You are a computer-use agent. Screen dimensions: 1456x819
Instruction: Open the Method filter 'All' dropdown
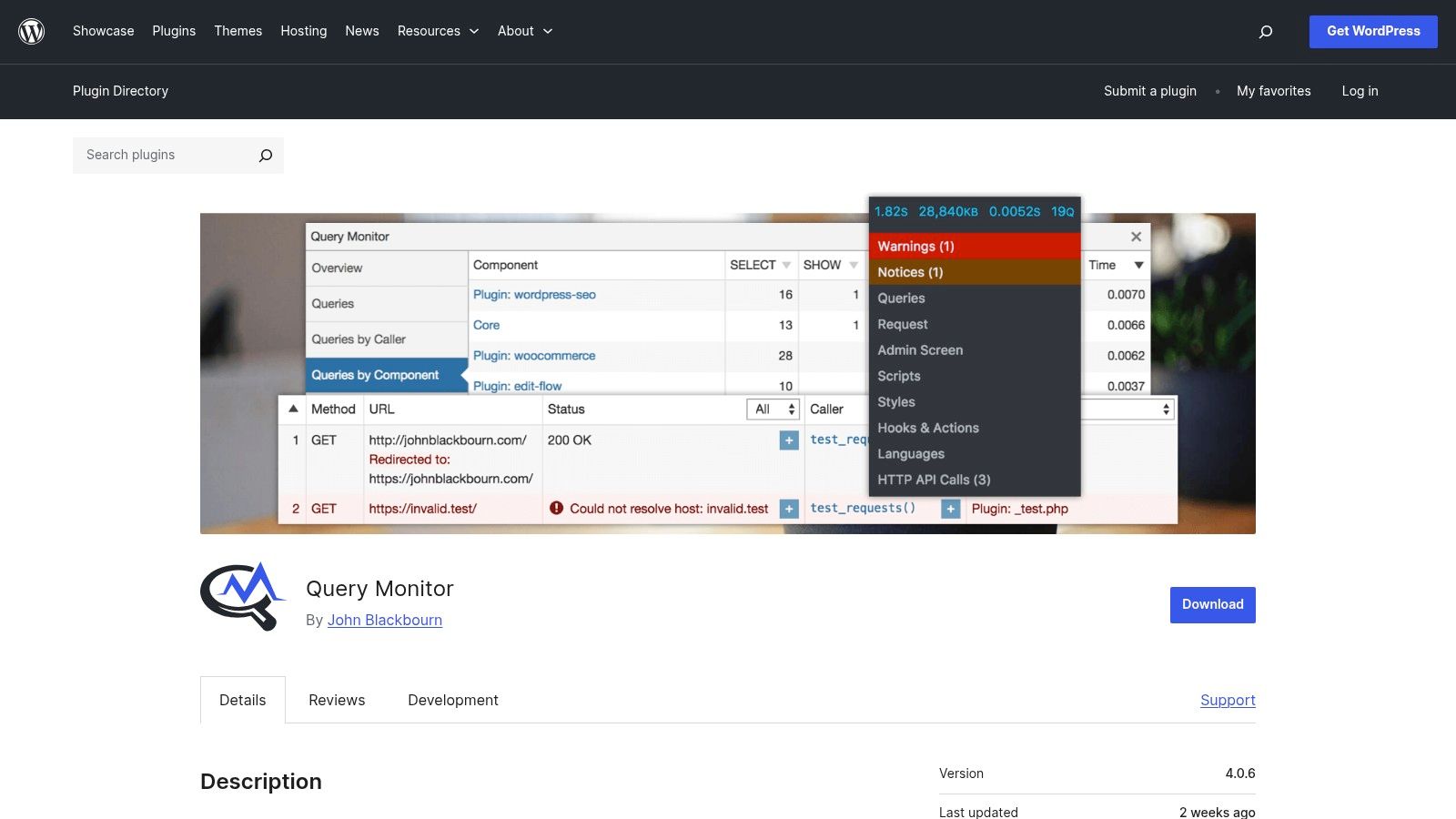pos(773,409)
